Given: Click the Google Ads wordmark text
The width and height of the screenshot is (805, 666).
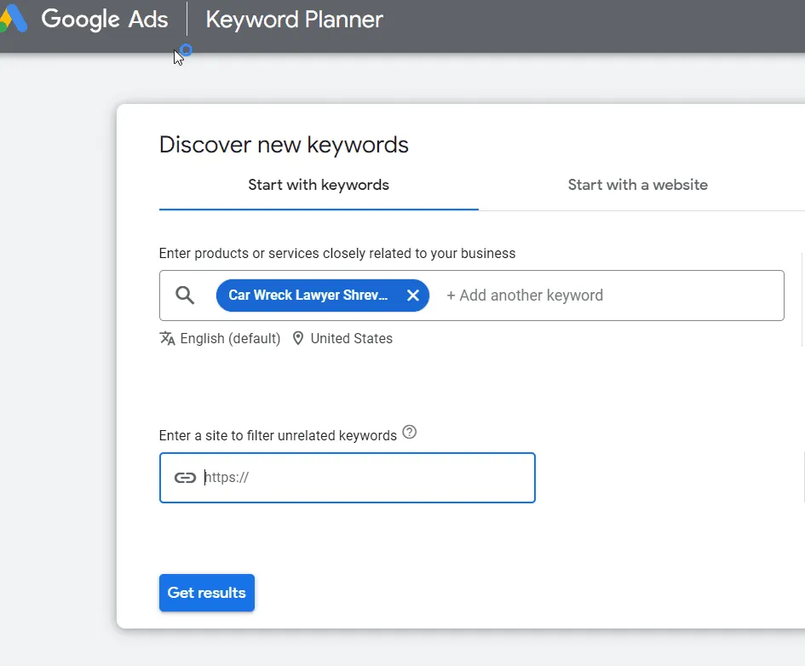Looking at the screenshot, I should point(105,20).
